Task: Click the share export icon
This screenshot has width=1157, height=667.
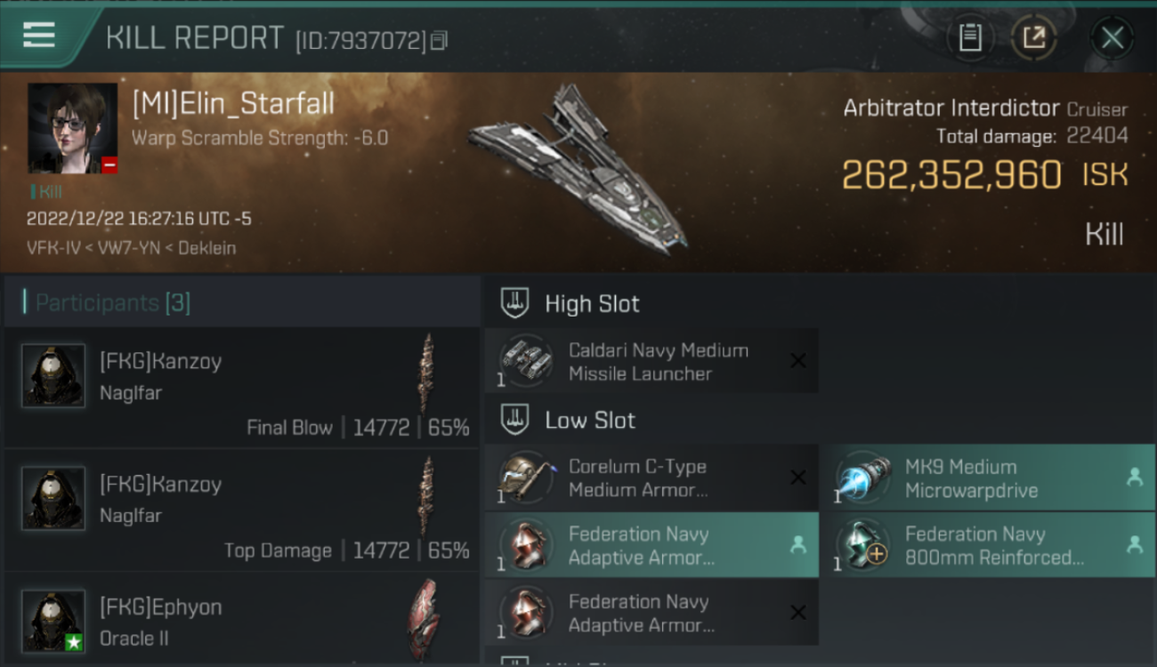Action: (x=1033, y=37)
